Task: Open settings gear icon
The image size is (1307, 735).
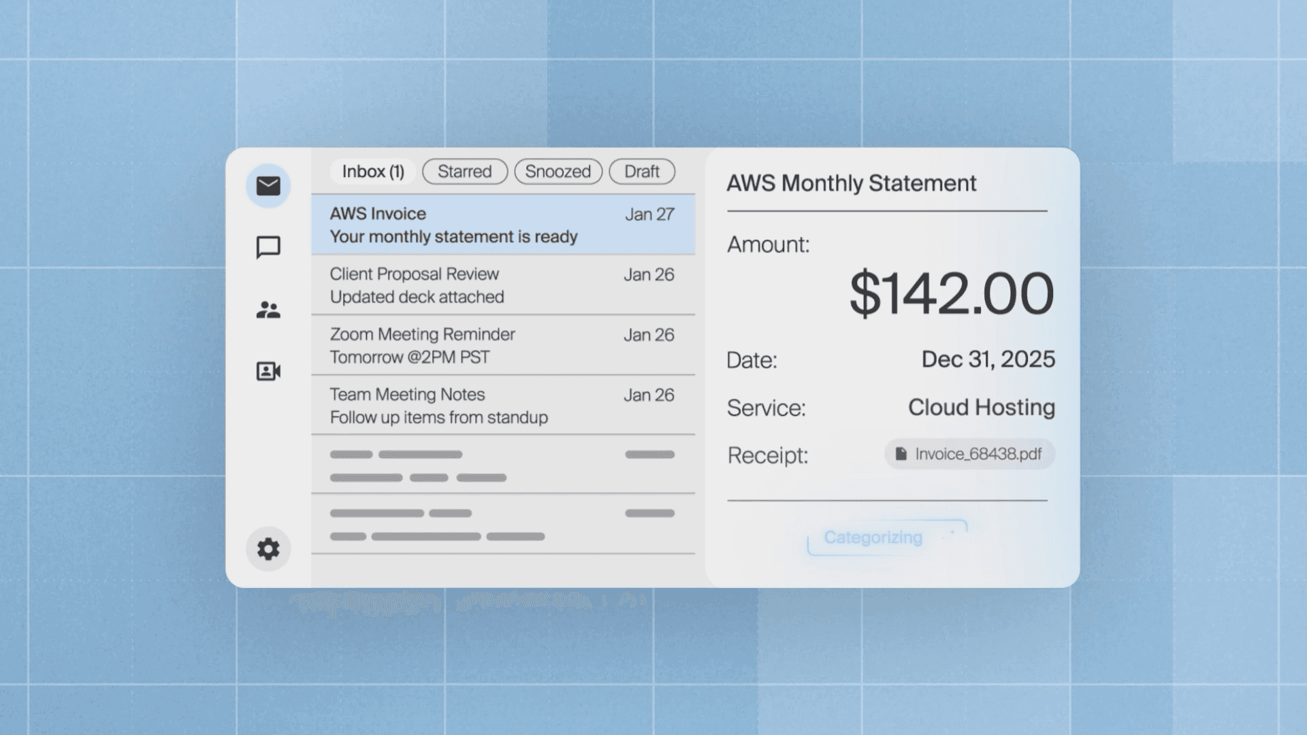Action: point(268,549)
